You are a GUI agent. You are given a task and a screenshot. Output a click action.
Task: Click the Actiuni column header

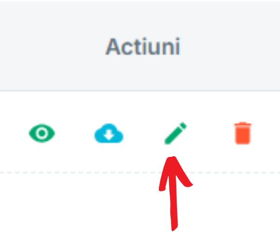[143, 46]
